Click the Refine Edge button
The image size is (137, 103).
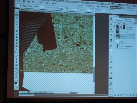(x=100, y=11)
